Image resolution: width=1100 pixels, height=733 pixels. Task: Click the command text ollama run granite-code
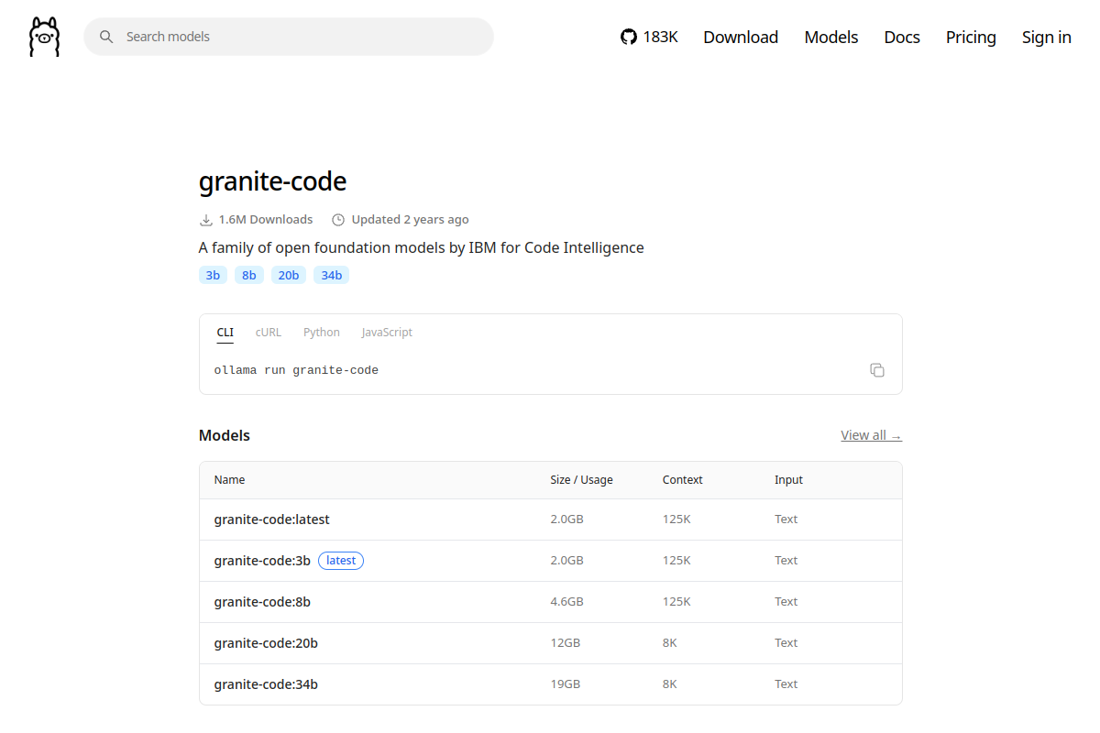[296, 370]
